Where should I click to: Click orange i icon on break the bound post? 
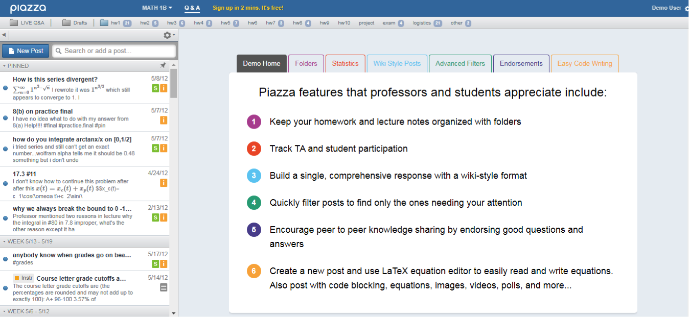164,218
